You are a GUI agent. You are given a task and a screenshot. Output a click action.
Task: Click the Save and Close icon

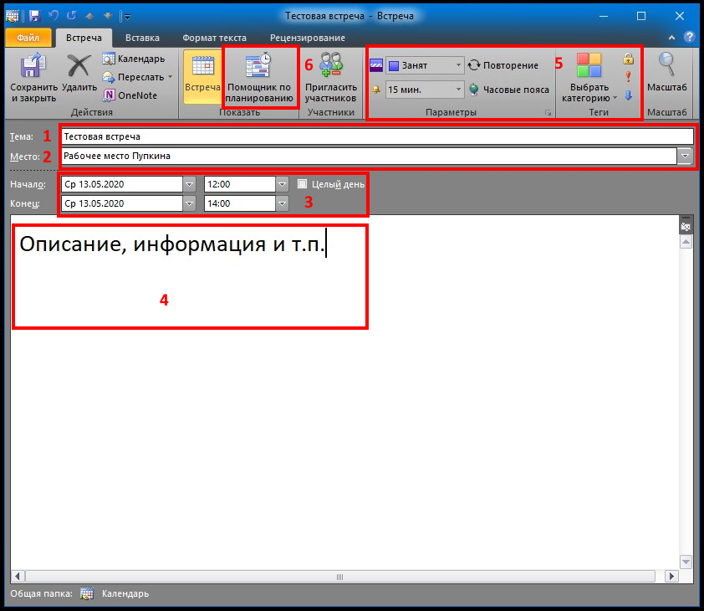point(33,67)
